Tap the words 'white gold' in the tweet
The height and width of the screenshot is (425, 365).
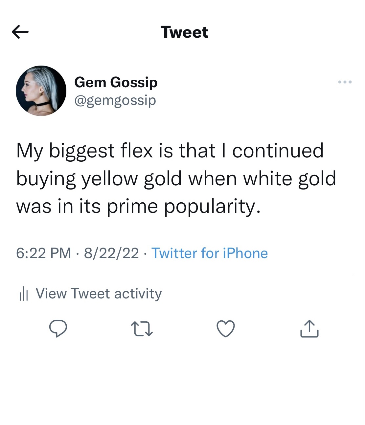click(x=289, y=179)
